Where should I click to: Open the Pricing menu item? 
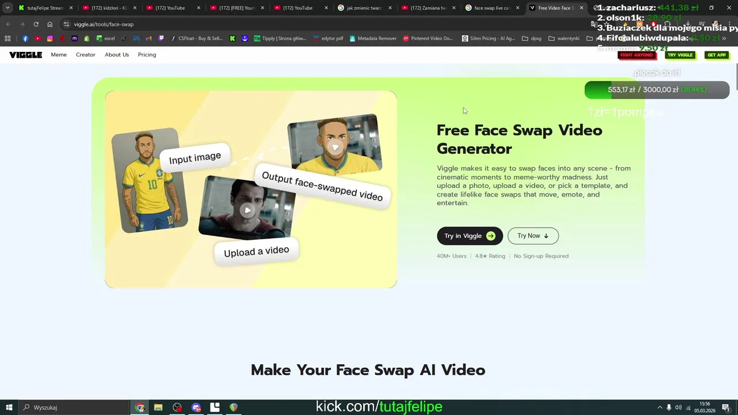(147, 55)
